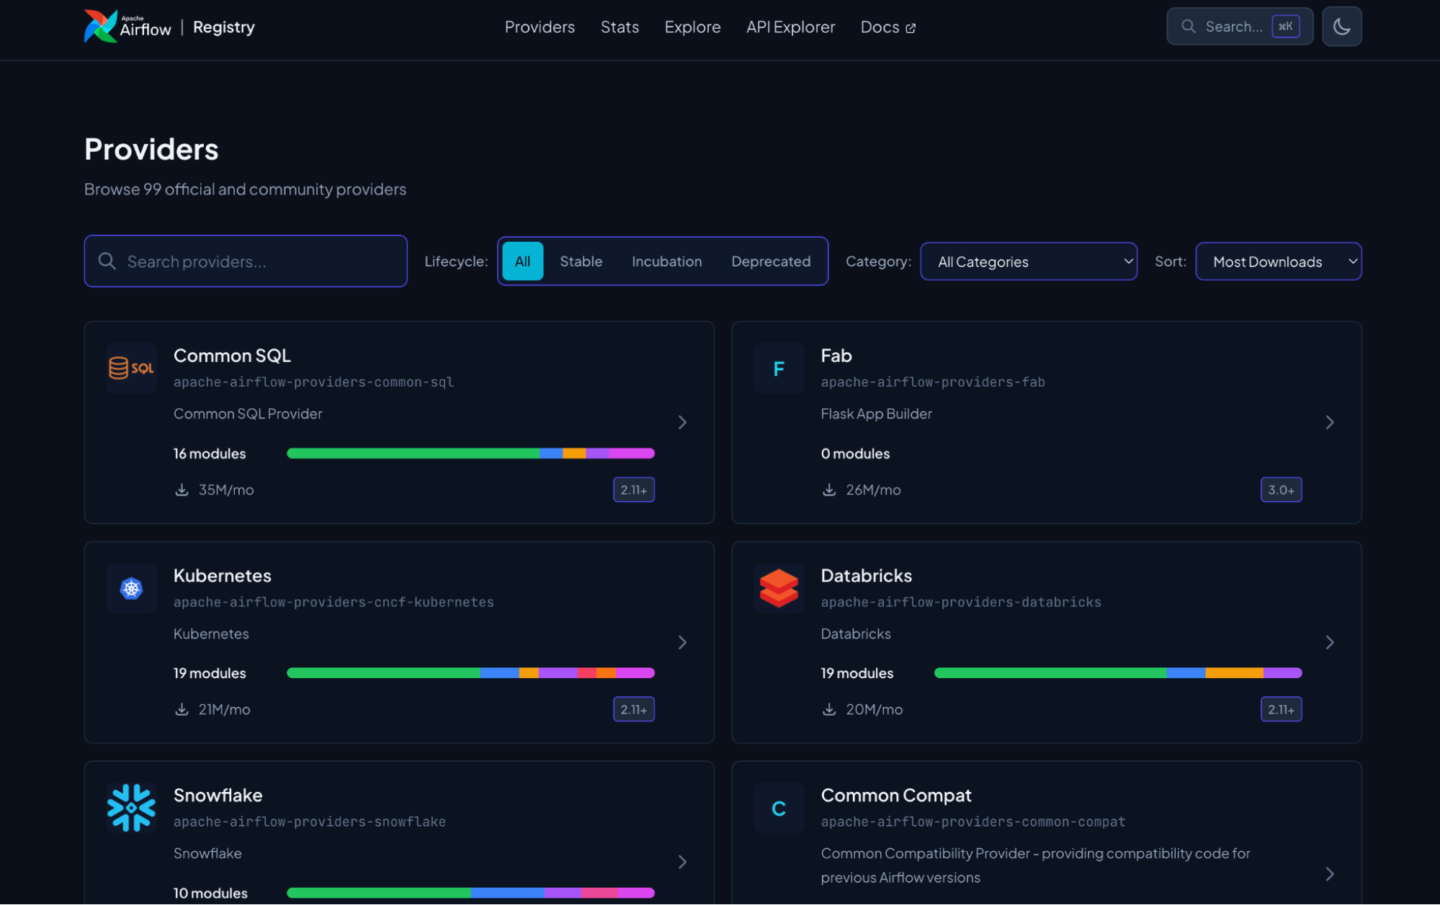Click the Fab provider letter icon
Screen dimensions: 1440x905
(x=778, y=369)
